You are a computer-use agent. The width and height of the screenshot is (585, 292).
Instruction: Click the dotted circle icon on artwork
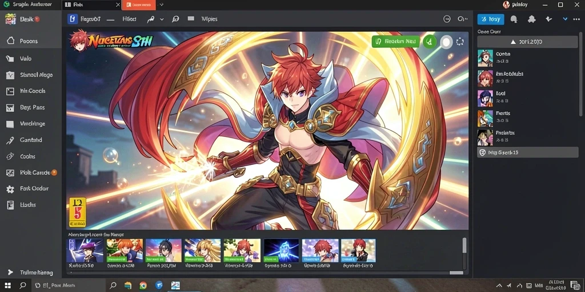[460, 42]
